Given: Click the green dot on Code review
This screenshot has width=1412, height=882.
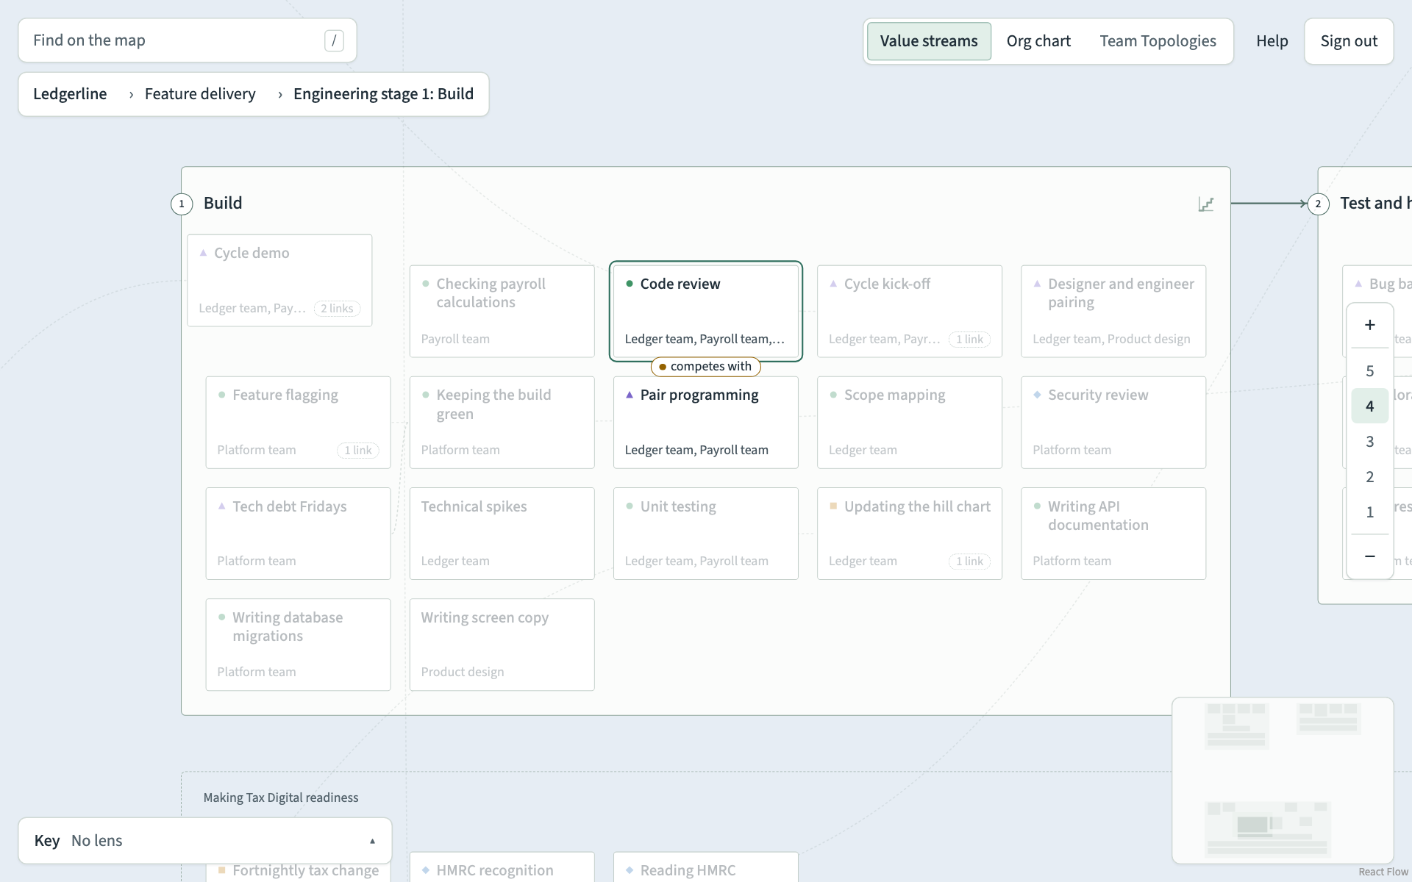Looking at the screenshot, I should pyautogui.click(x=630, y=284).
